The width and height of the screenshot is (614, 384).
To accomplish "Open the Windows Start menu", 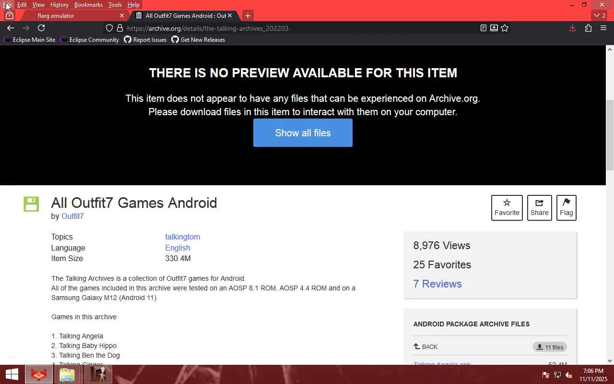I will (x=12, y=374).
